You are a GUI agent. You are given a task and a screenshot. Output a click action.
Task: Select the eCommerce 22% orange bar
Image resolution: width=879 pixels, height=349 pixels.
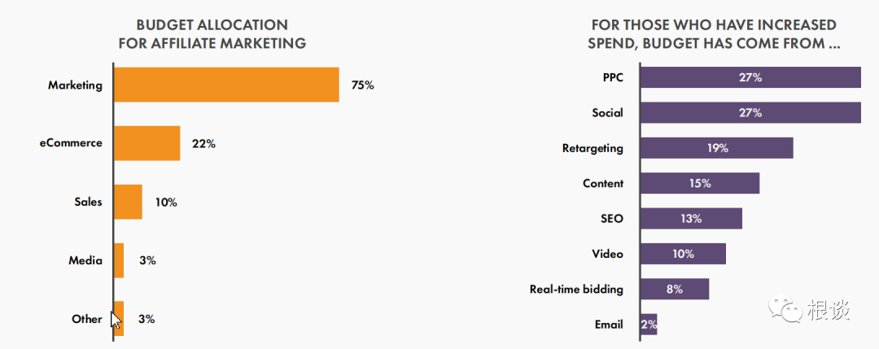146,143
